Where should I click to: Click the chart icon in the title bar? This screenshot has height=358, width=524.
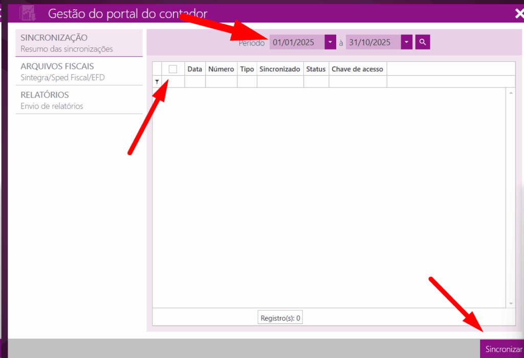pyautogui.click(x=27, y=13)
